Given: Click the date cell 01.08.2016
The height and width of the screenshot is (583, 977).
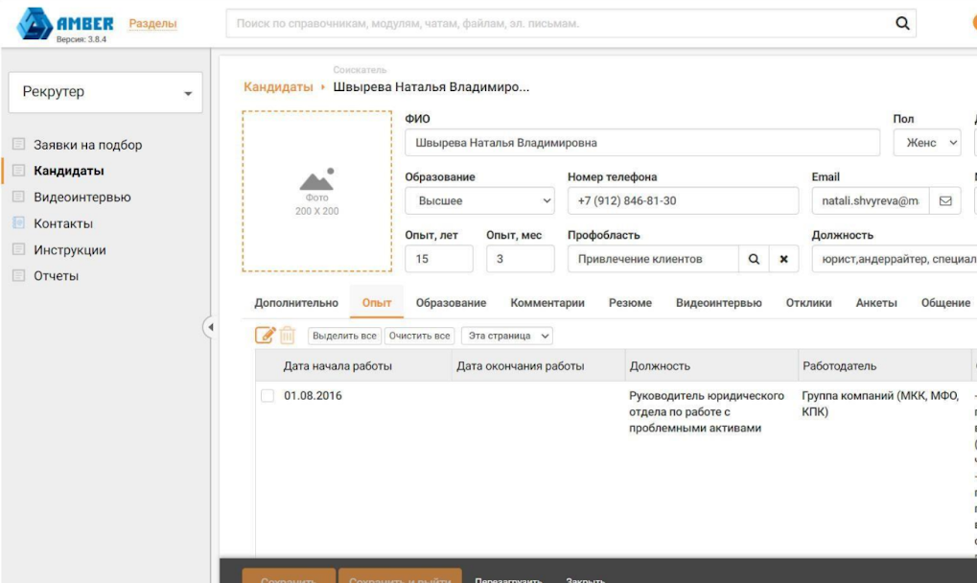Looking at the screenshot, I should coord(313,395).
